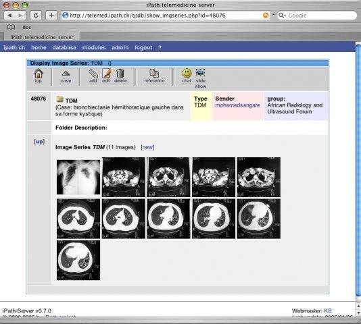Open the bookmarks book icon
The width and height of the screenshot is (361, 324).
click(11, 28)
